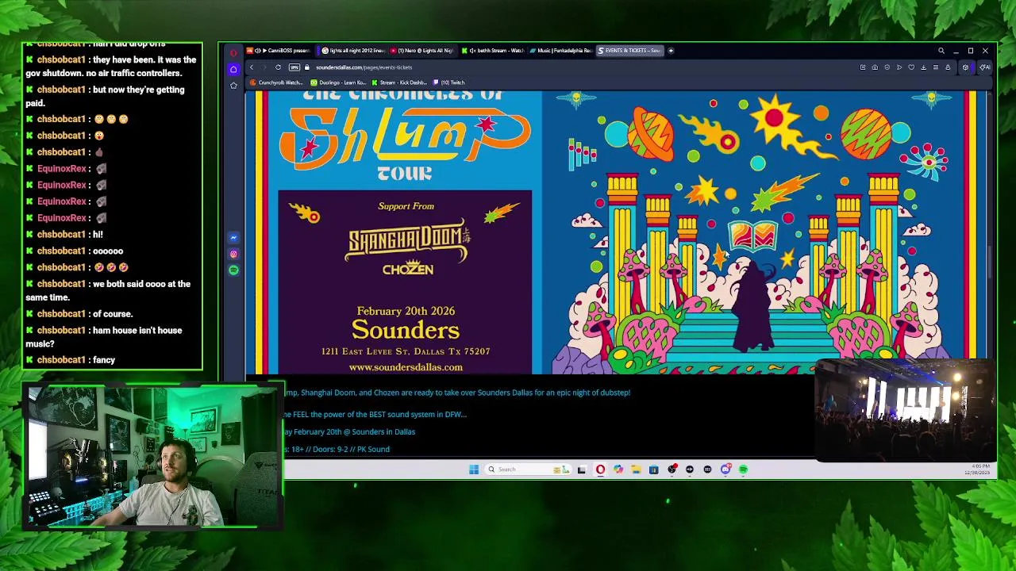Screen dimensions: 1016x571
Task: Open the Crunchyroll Watch bookmark
Action: (x=276, y=82)
